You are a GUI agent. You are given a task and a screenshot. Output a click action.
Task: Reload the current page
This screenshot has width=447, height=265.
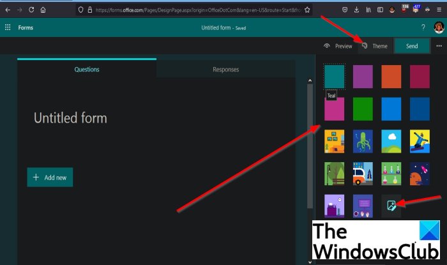(x=31, y=10)
